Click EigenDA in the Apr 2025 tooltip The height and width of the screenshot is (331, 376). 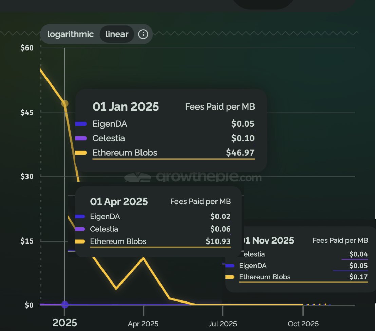click(x=105, y=216)
